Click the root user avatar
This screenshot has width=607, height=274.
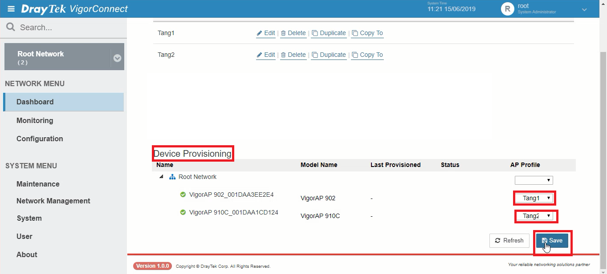tap(507, 9)
